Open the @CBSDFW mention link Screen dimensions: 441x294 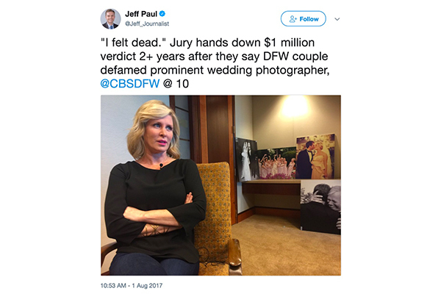[130, 84]
